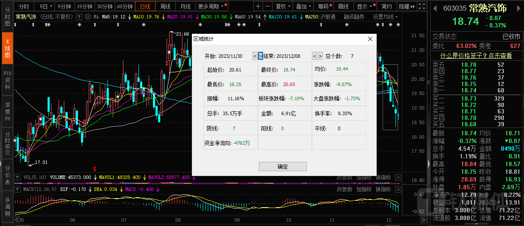Move start date backward in 区域统计
Viewport: 524px width, 226px height.
[x=255, y=56]
